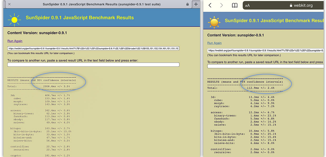Screen dimensions: 326x157
Task: Click 'nbody: 2.6ms' row in right window
Action: (x=245, y=122)
